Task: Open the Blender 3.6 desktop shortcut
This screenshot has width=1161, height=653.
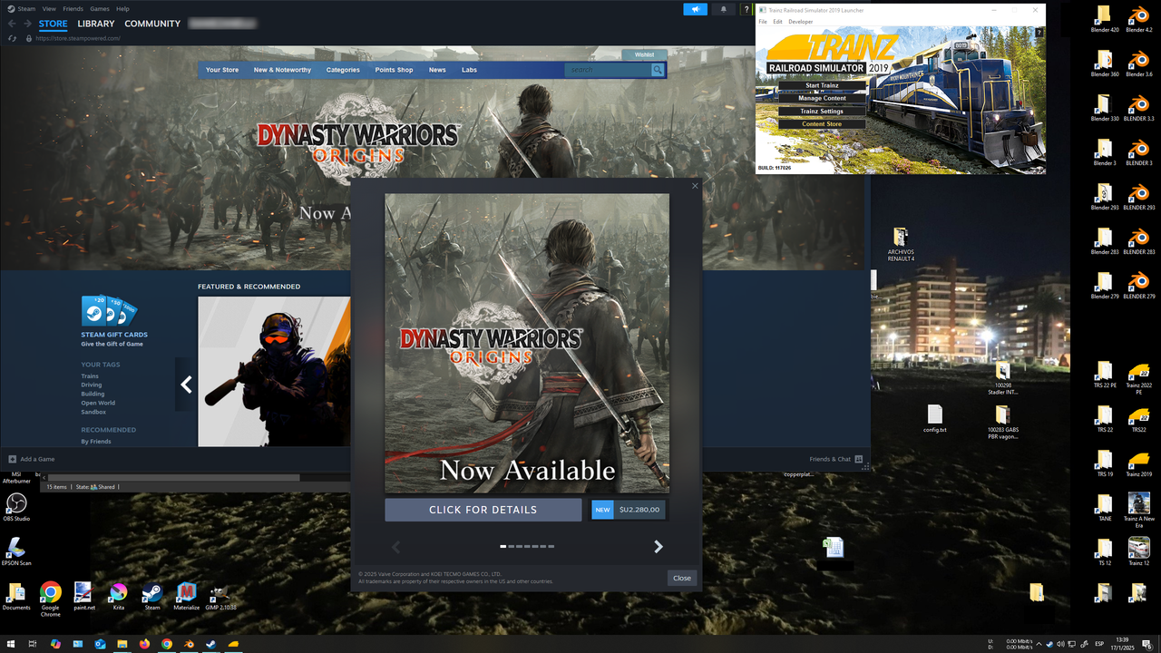Action: tap(1138, 63)
